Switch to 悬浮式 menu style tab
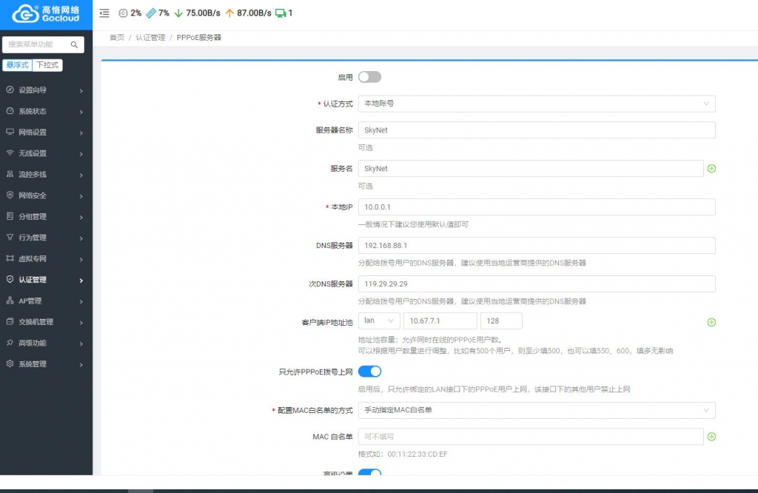Image resolution: width=758 pixels, height=493 pixels. click(x=18, y=64)
